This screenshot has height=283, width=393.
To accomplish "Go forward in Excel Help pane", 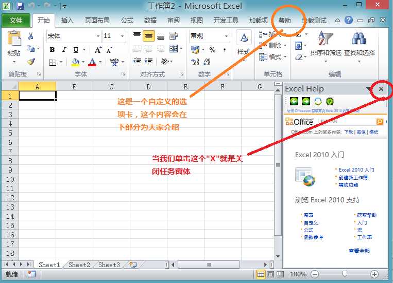I will [306, 101].
